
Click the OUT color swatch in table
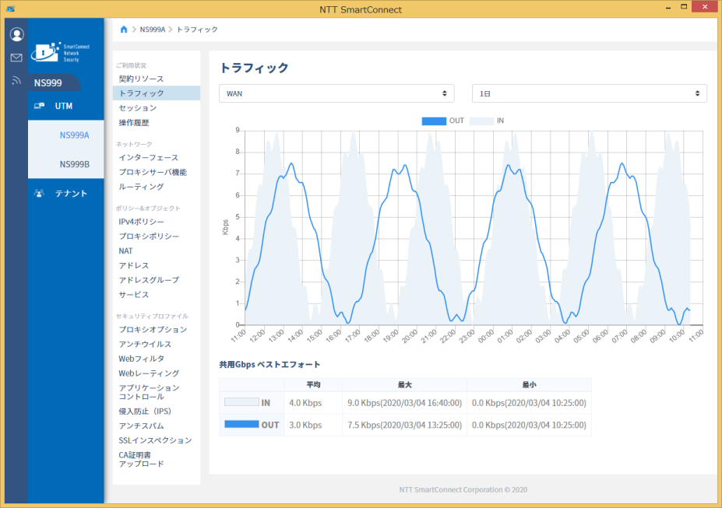[241, 424]
